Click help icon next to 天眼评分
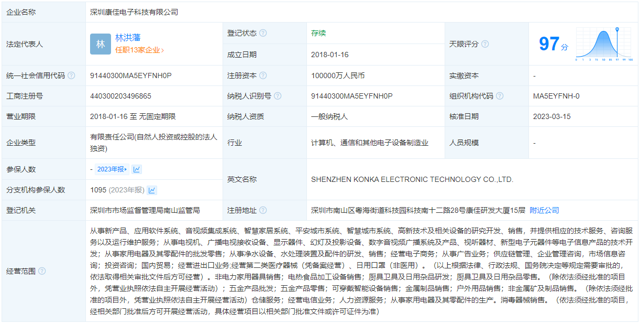Screen dimensions: 640x324 click(x=485, y=44)
